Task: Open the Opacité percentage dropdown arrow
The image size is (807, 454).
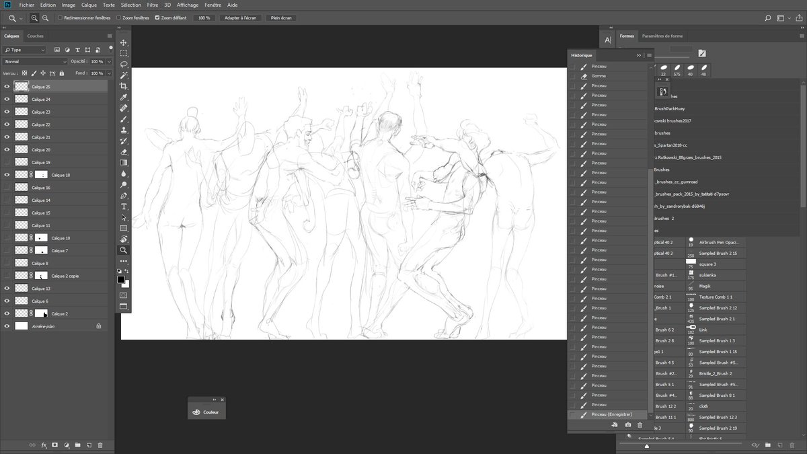Action: pyautogui.click(x=109, y=61)
